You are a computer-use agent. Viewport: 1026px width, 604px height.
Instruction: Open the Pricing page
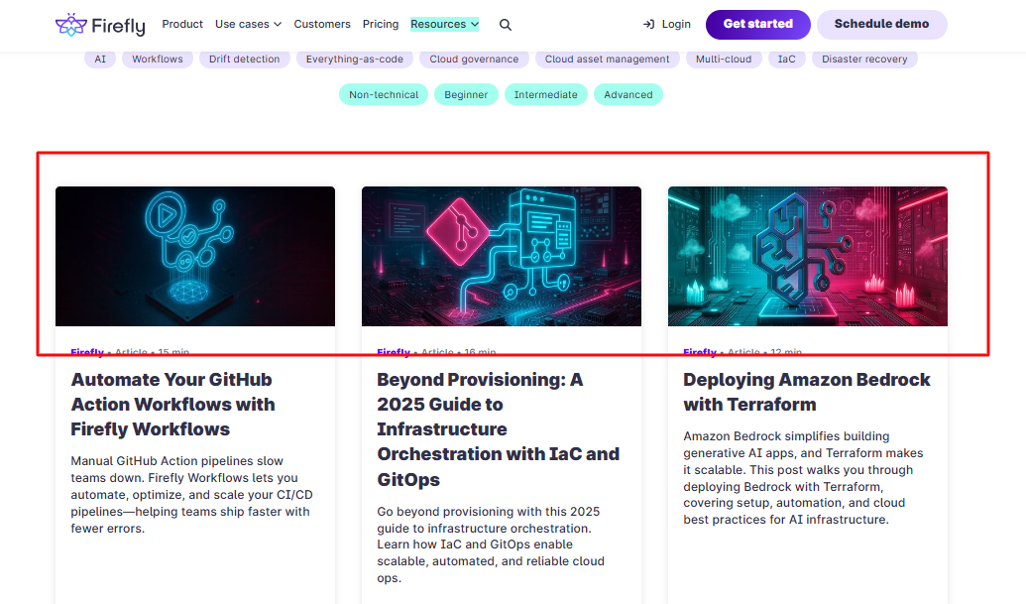point(380,24)
